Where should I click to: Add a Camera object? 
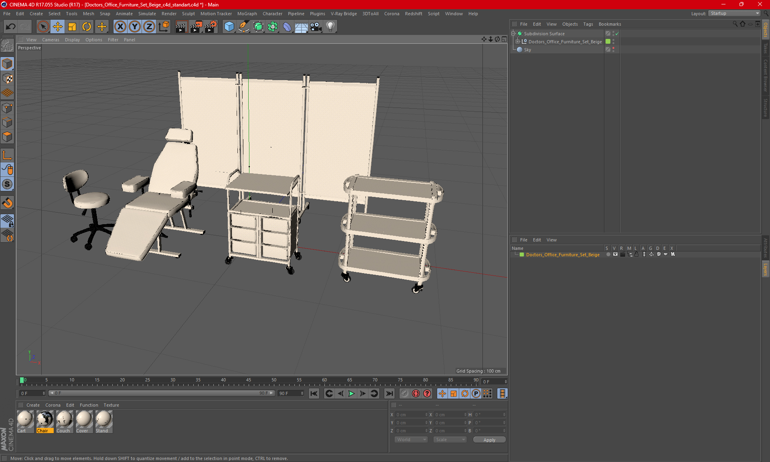[x=316, y=26]
